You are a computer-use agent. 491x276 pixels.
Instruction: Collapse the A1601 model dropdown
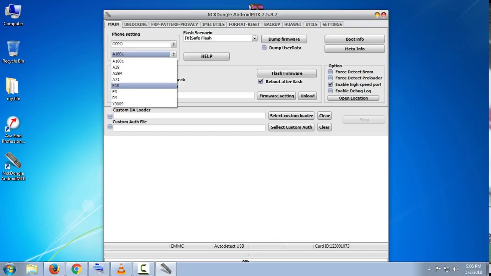click(173, 54)
